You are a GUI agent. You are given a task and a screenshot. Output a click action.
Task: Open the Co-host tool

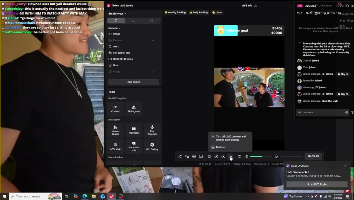pos(116,109)
